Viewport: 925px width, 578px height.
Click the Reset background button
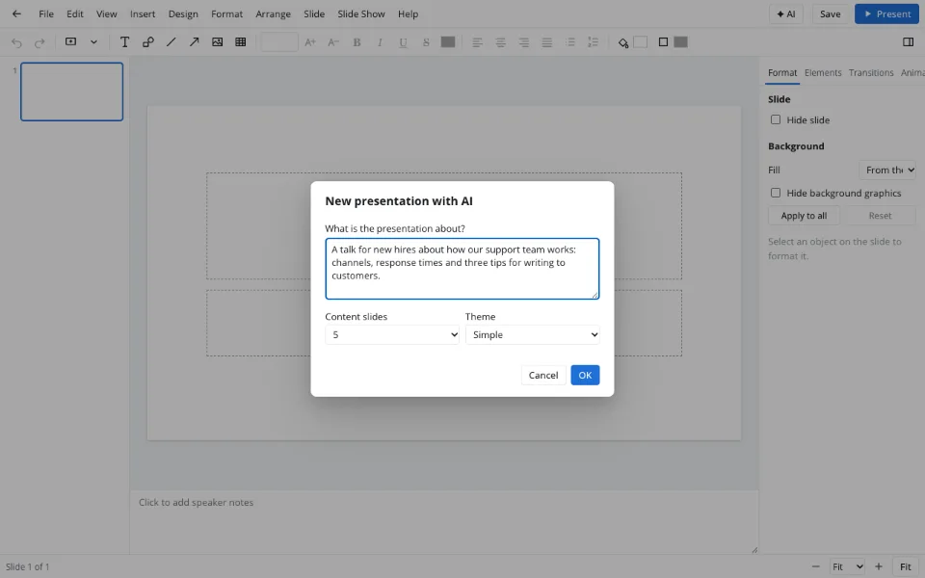pyautogui.click(x=880, y=215)
